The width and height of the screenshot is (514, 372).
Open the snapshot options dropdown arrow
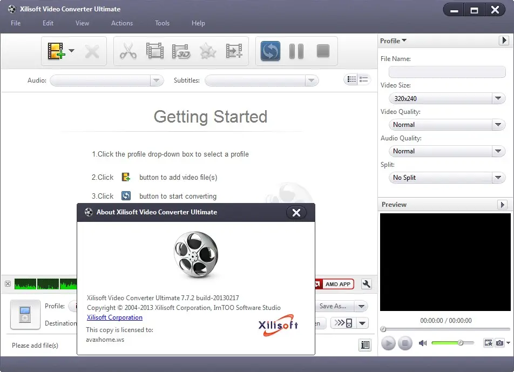[x=508, y=343]
